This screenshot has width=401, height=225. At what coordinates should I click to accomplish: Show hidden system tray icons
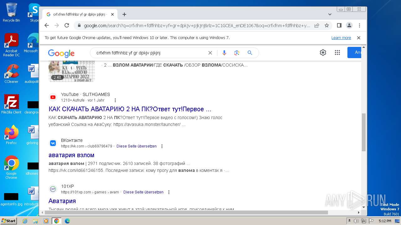pyautogui.click(x=349, y=221)
